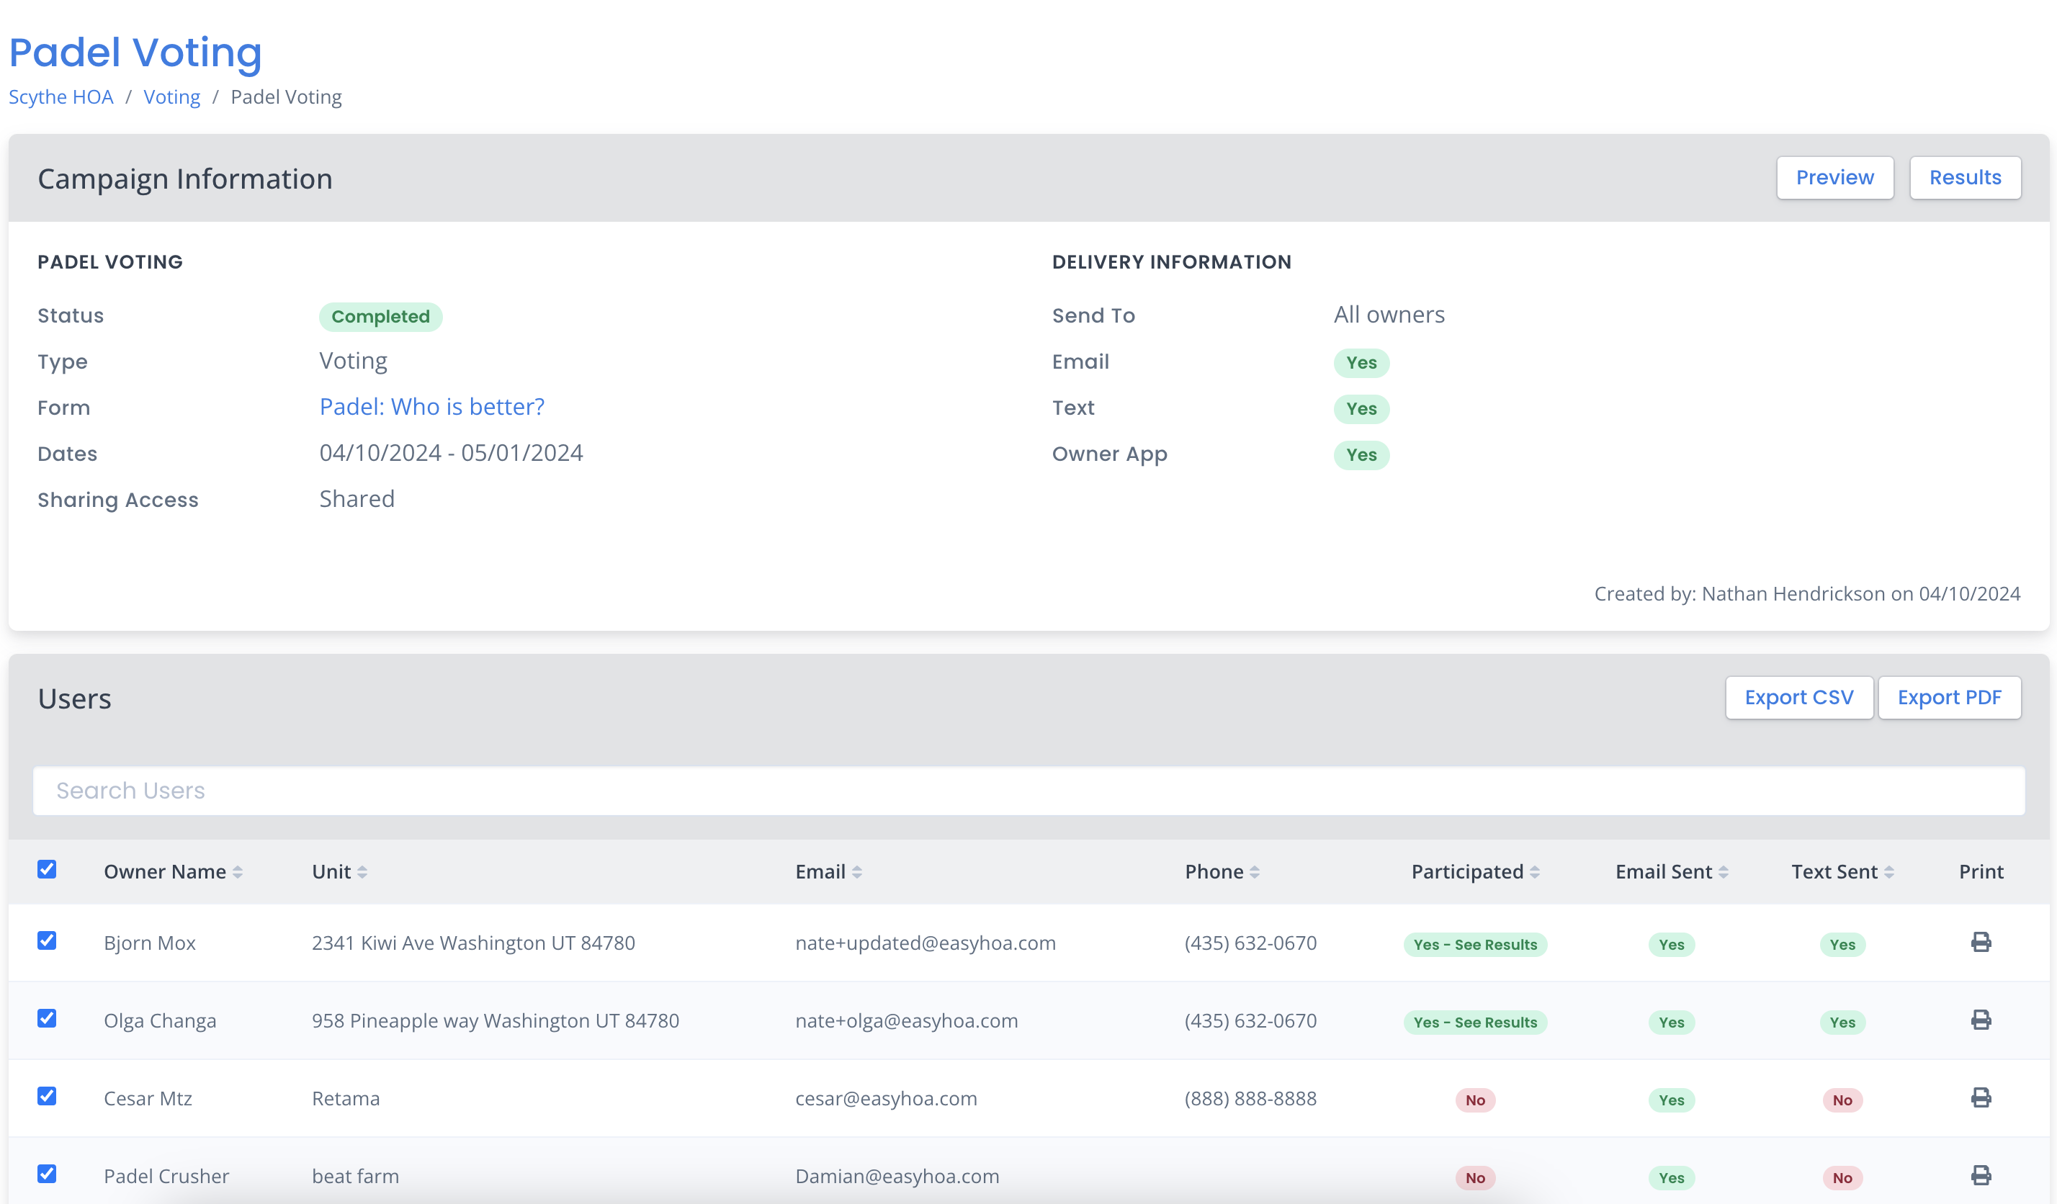Open Olga Changa's 'Yes - See Results' badge
Image resolution: width=2057 pixels, height=1204 pixels.
[x=1474, y=1022]
